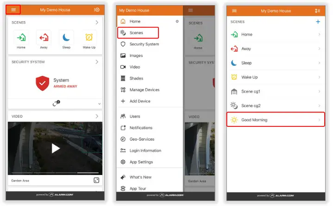
Task: Open the Away scene row in Scenes list
Action: pyautogui.click(x=276, y=49)
